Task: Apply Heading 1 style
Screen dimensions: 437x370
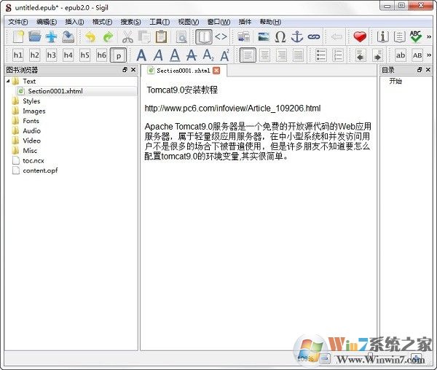Action: 17,55
